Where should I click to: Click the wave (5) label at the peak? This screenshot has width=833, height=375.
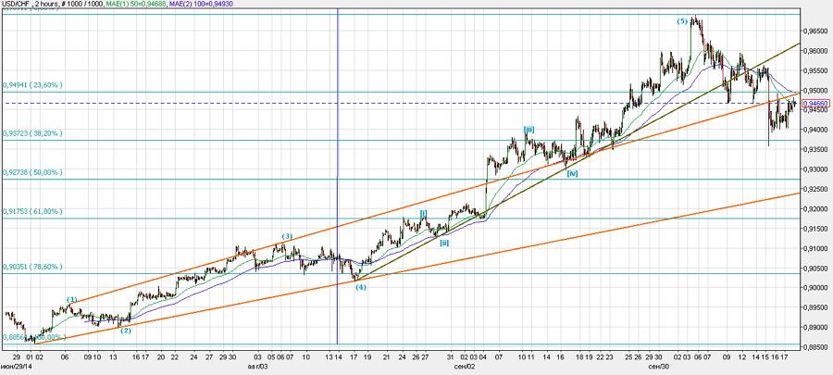coord(682,21)
